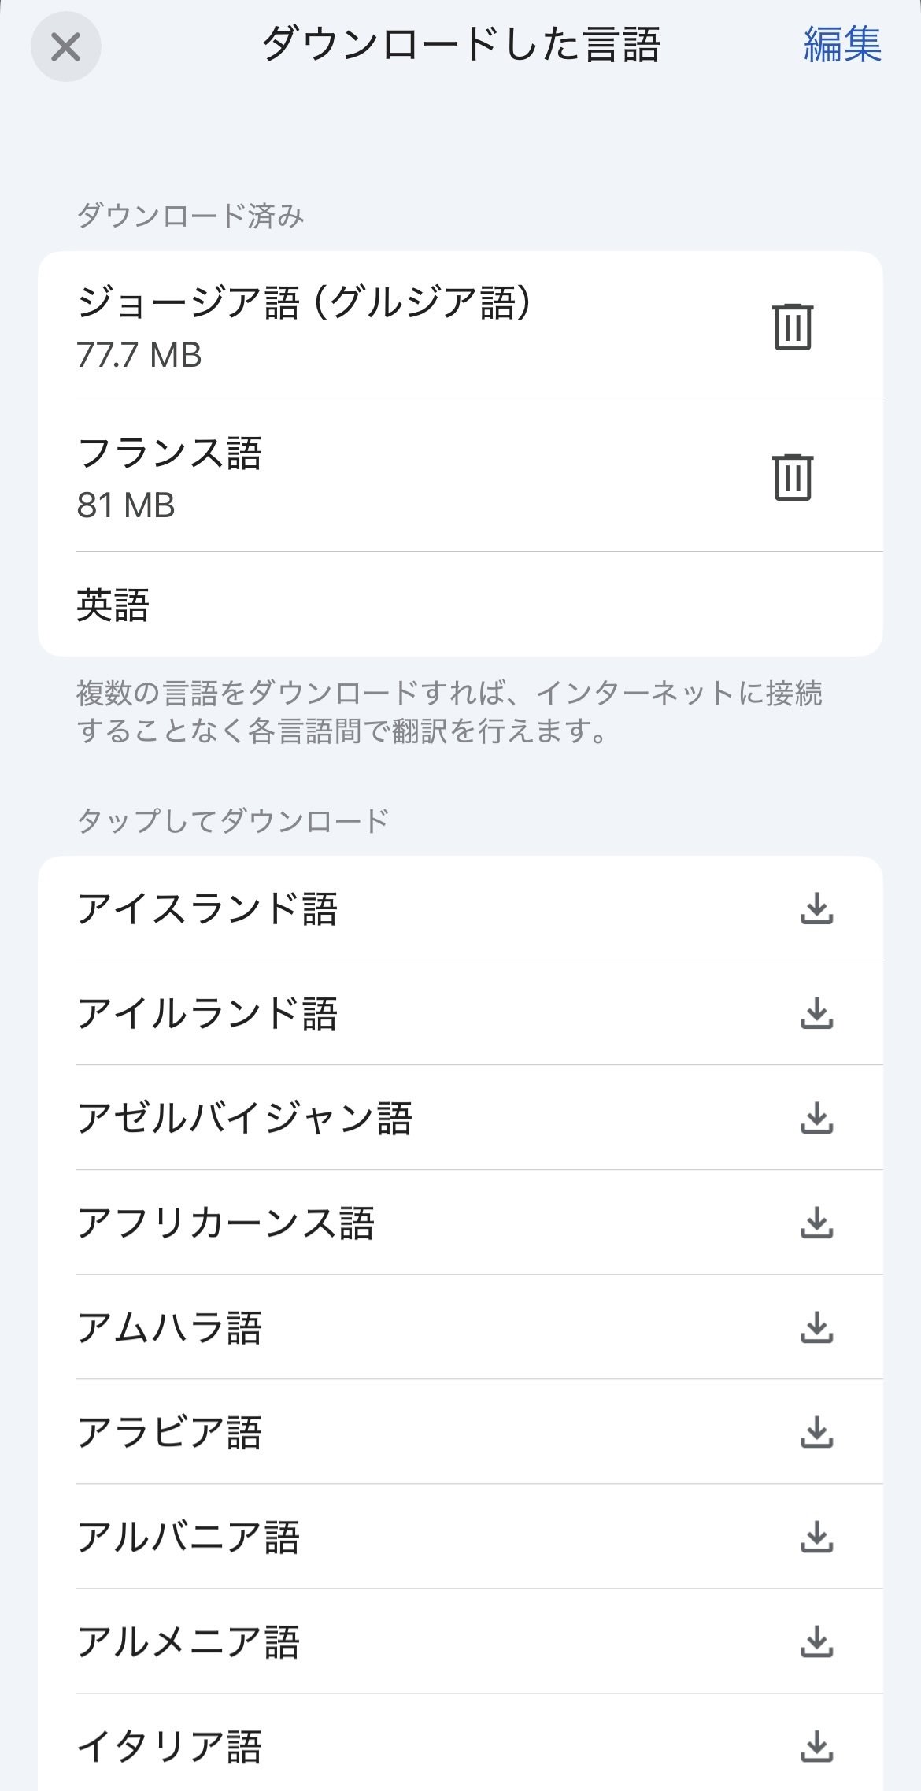
Task: Download the アルバニア語 language pack
Action: [x=816, y=1537]
